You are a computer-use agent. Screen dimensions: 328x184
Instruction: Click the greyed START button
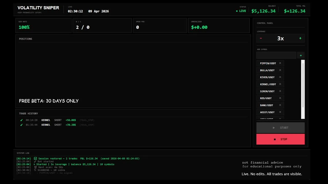281,128
